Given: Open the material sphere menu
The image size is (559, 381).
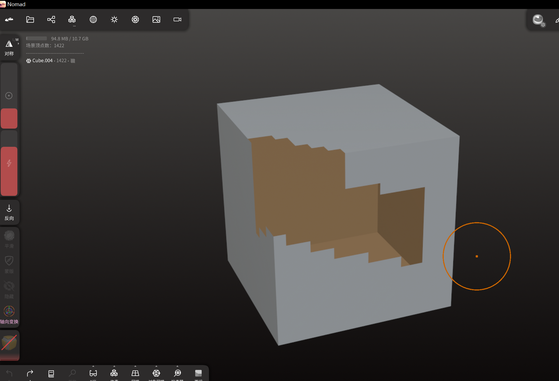Looking at the screenshot, I should [93, 19].
